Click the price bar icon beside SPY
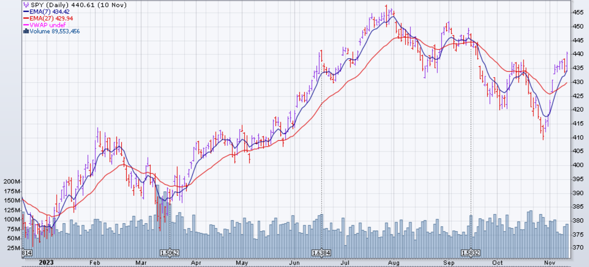 [x=26, y=5]
